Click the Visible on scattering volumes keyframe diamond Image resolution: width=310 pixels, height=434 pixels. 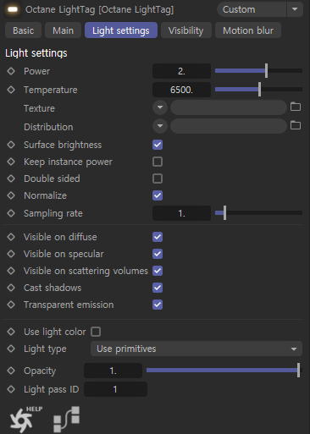pyautogui.click(x=11, y=271)
